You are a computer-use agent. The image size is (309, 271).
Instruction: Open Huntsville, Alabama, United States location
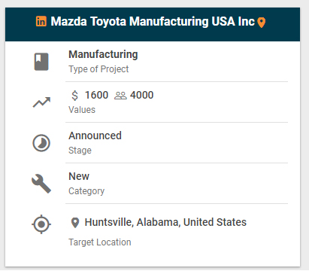coord(165,222)
